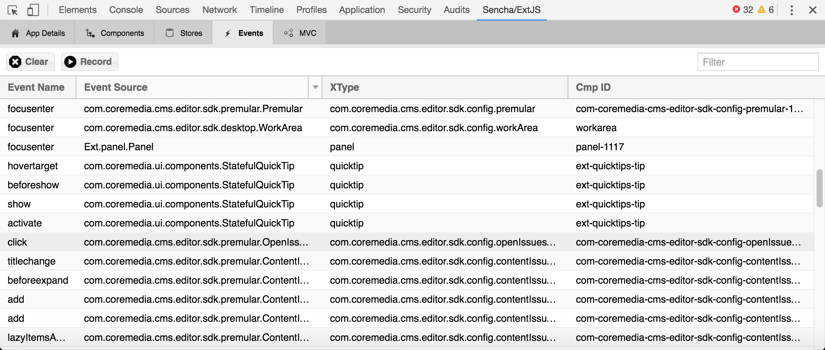Screen dimensions: 825x350
Task: Start event recording with Record
Action: pyautogui.click(x=89, y=61)
